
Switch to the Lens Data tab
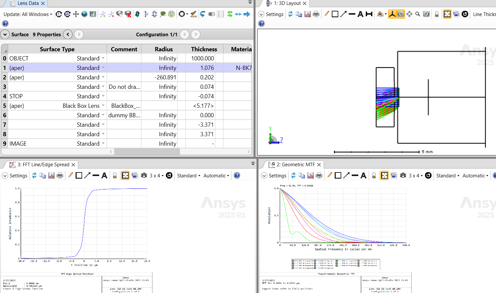(28, 3)
